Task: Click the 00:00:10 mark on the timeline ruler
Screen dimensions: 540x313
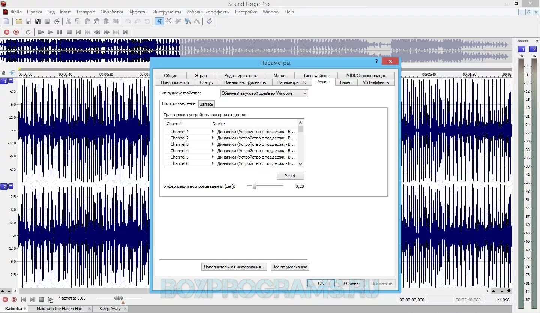Action: pos(65,75)
